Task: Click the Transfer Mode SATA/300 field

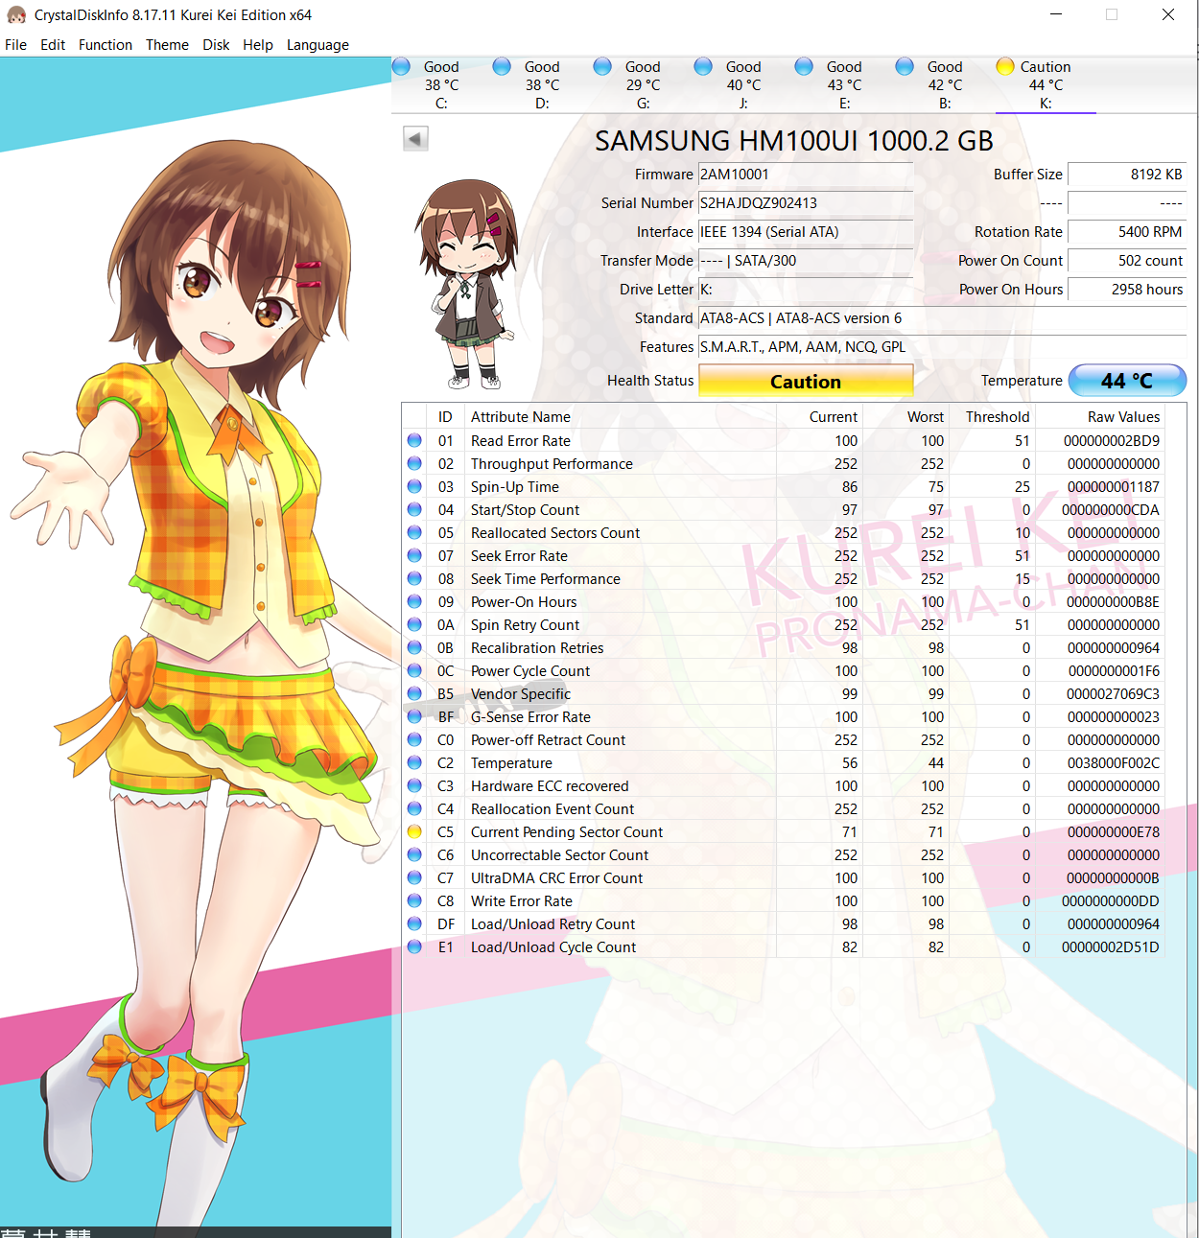Action: 806,261
